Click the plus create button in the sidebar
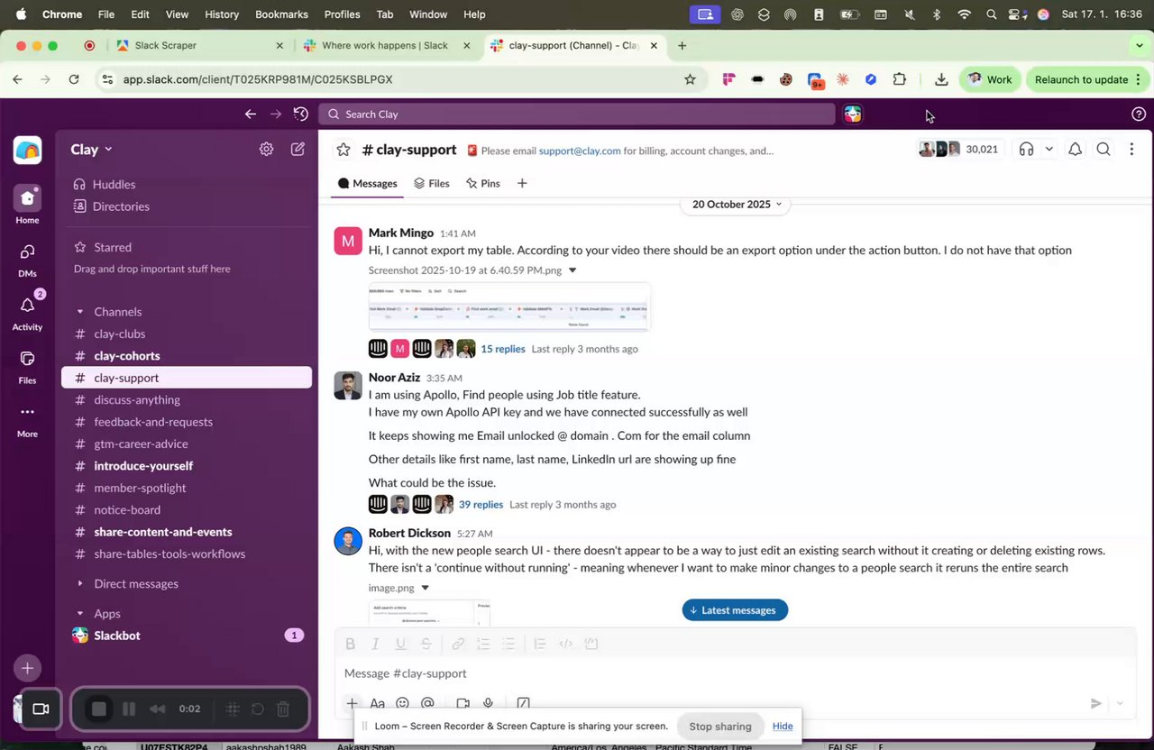 pos(27,668)
